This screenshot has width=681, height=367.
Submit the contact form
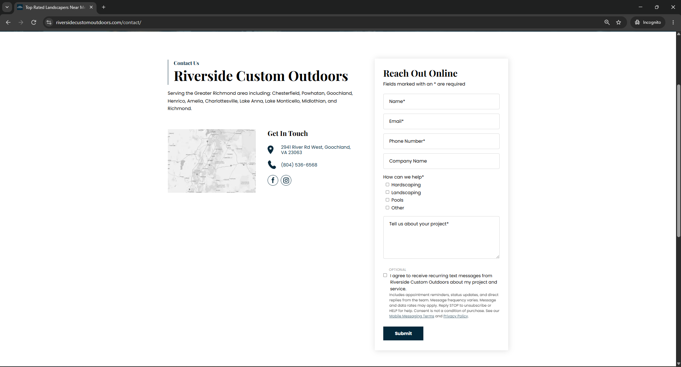coord(403,333)
